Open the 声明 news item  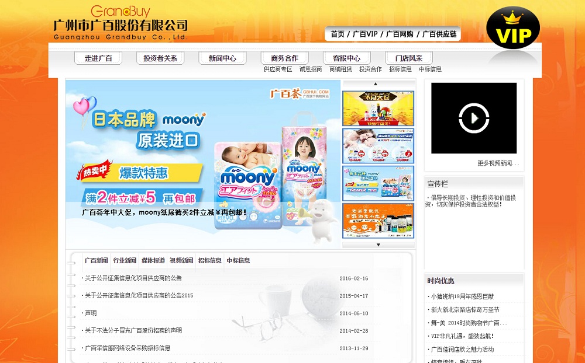pos(91,313)
